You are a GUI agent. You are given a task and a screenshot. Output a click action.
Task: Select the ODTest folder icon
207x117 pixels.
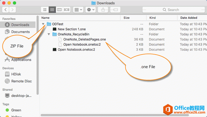coord(49,24)
